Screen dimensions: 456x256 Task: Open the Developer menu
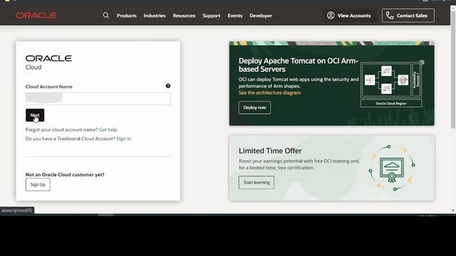[x=261, y=16]
